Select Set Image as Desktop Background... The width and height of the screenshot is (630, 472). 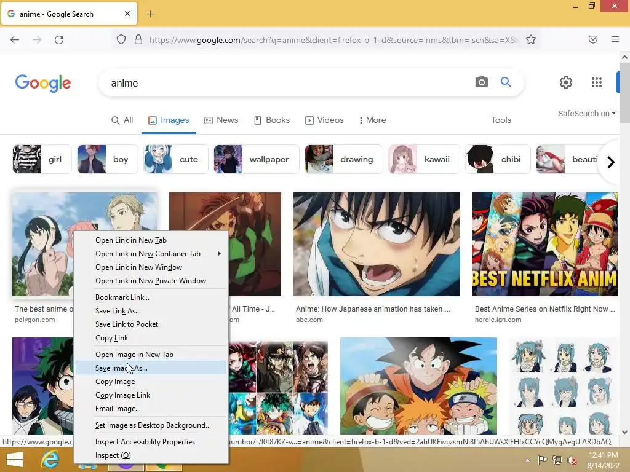tap(151, 425)
